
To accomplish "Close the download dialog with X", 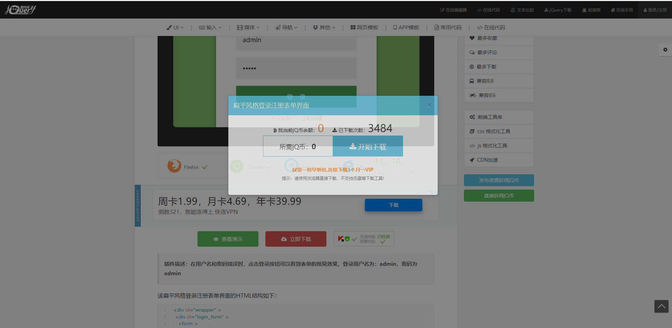I will click(429, 104).
